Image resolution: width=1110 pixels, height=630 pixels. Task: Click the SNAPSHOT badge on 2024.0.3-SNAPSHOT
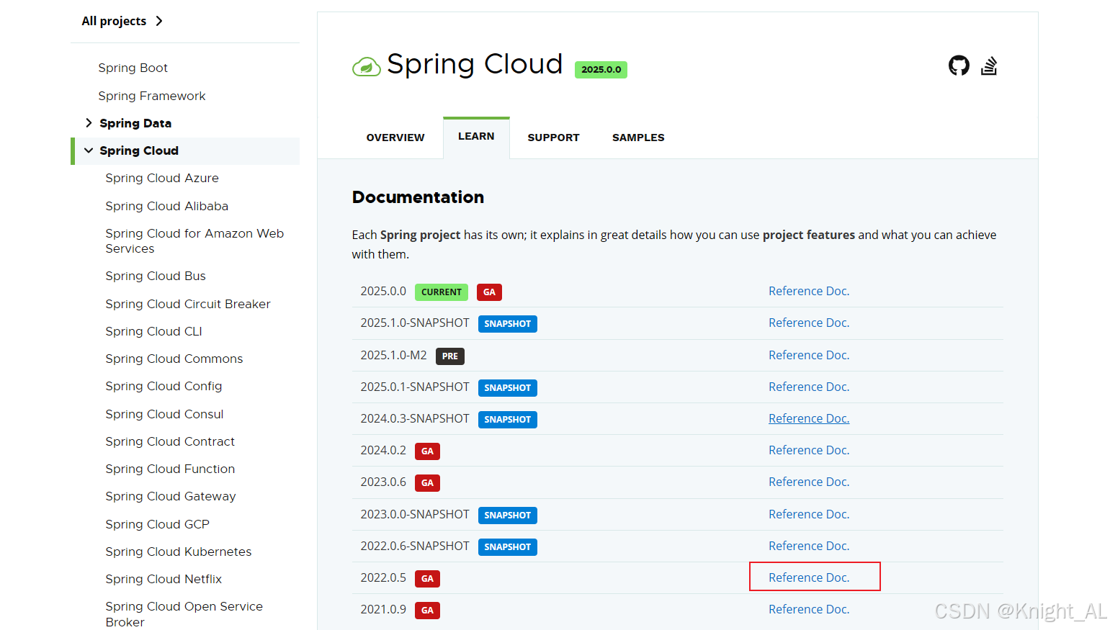pos(508,420)
